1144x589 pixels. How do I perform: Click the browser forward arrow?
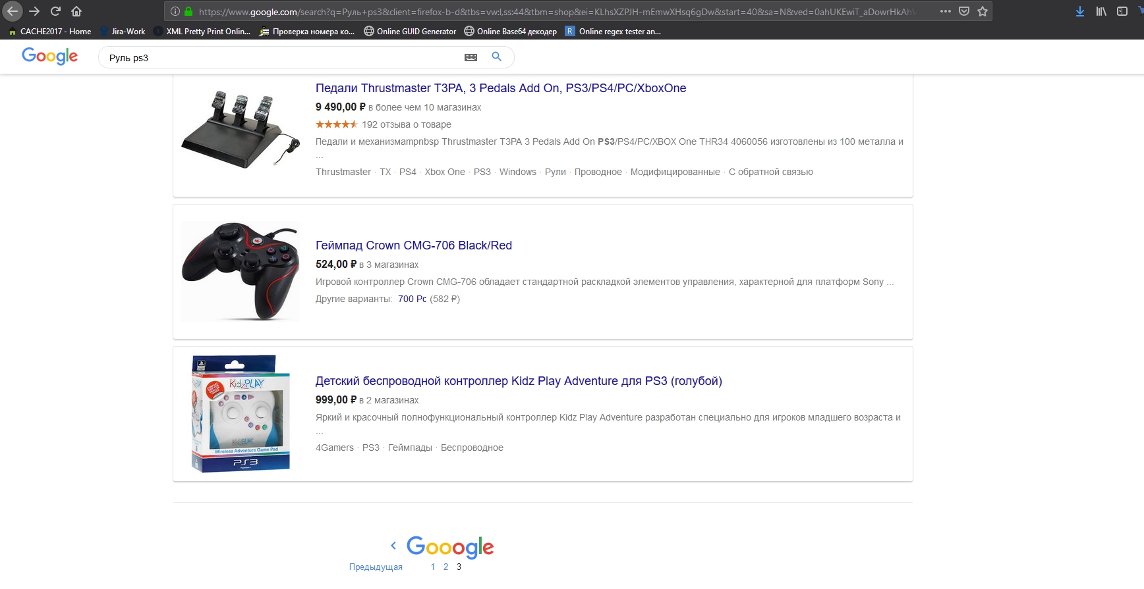pos(34,11)
